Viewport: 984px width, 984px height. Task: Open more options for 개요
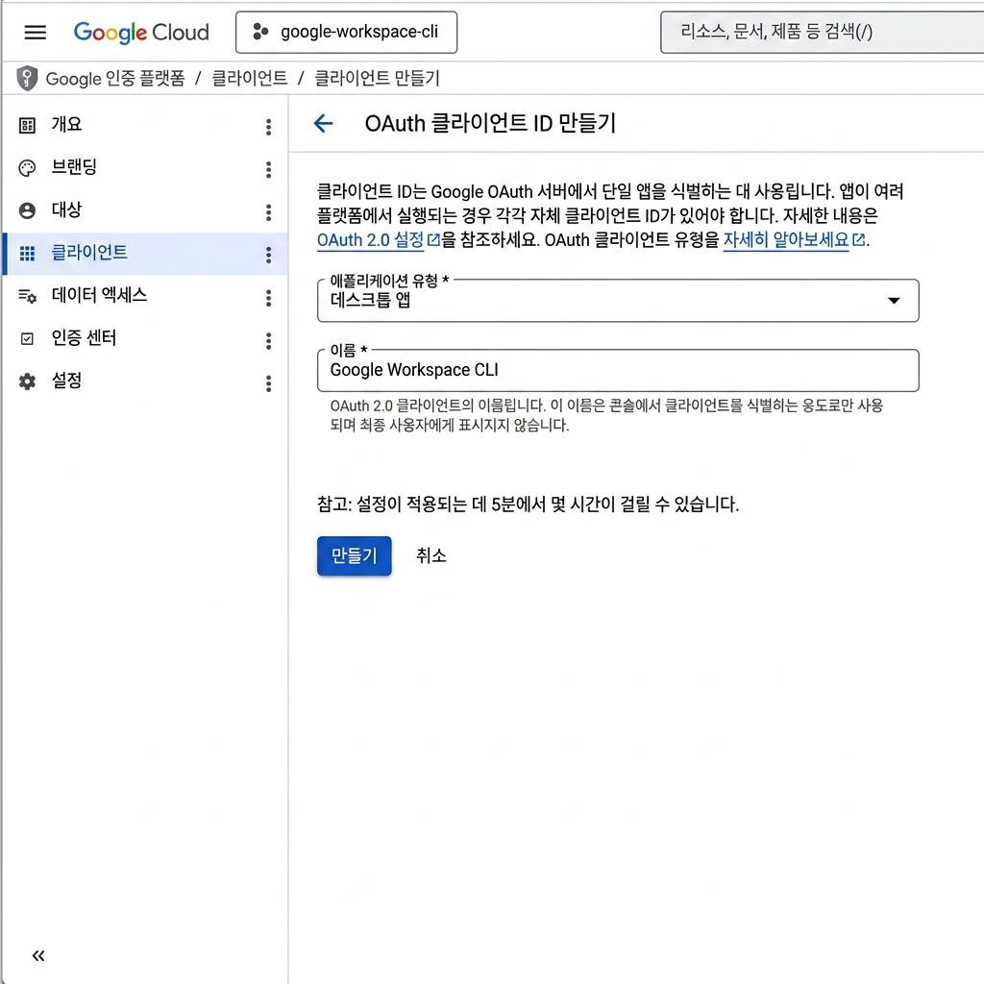pyautogui.click(x=269, y=127)
